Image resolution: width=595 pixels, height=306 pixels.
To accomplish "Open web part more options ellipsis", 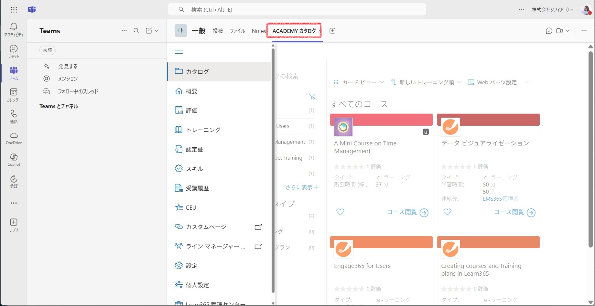I will pos(528,82).
